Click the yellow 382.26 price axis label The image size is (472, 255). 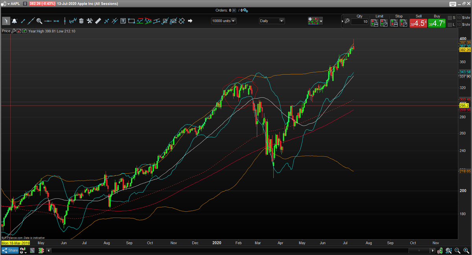(x=465, y=50)
